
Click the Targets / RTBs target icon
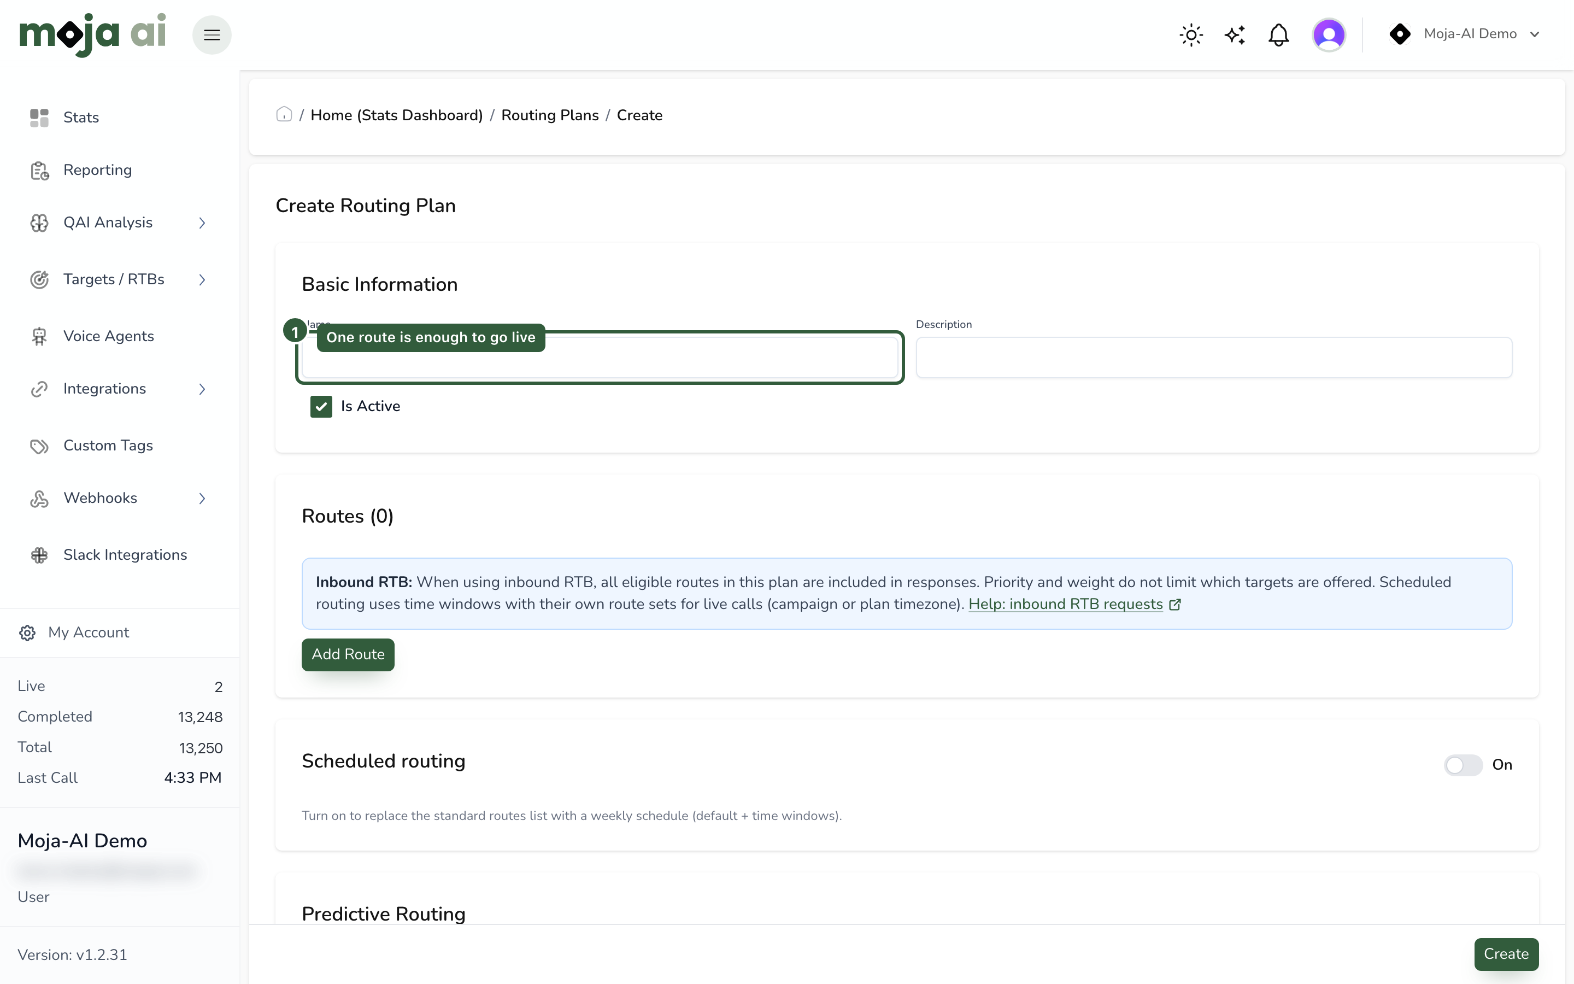[x=39, y=280]
